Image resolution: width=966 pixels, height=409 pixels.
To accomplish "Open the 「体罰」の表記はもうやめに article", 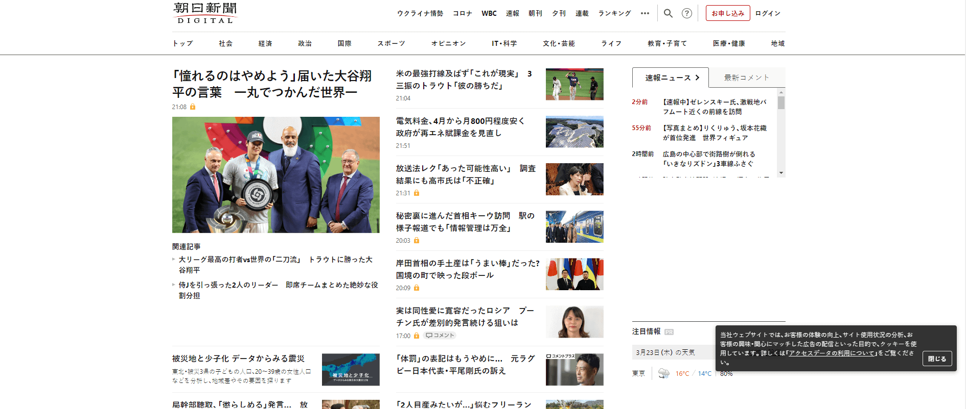I will pos(466,365).
